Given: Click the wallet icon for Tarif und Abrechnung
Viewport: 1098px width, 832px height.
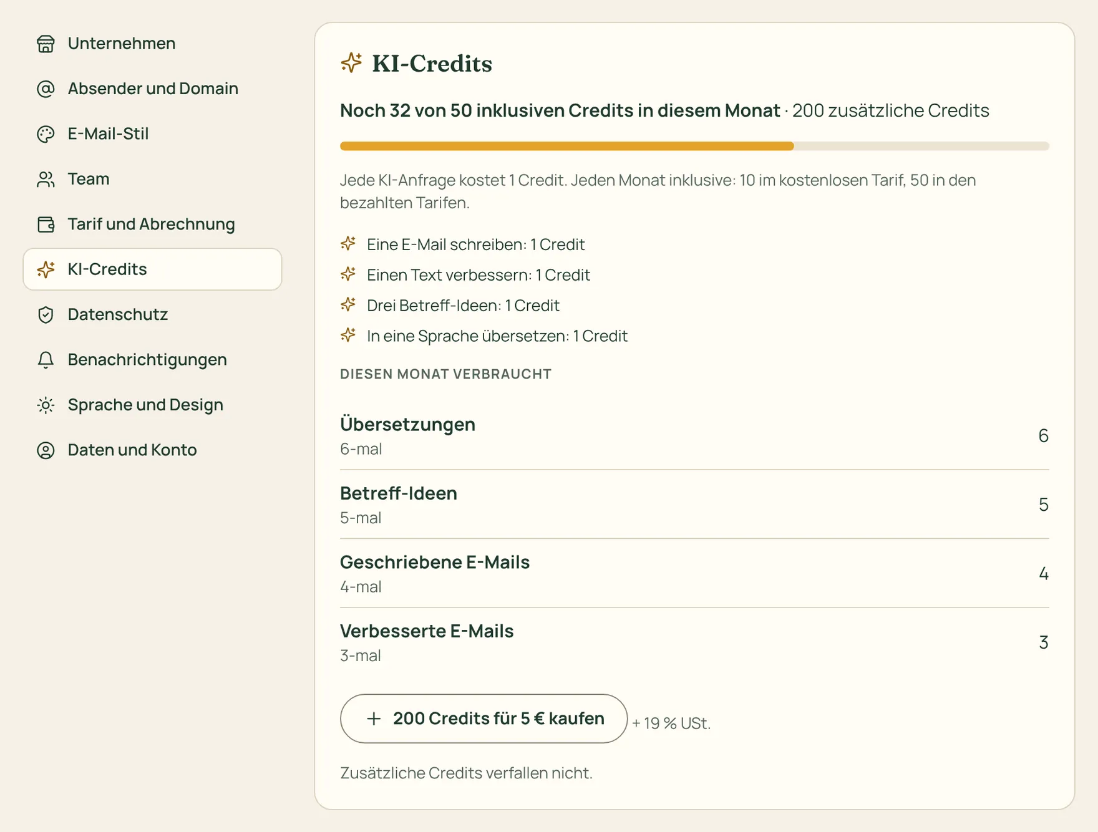Looking at the screenshot, I should (x=46, y=224).
